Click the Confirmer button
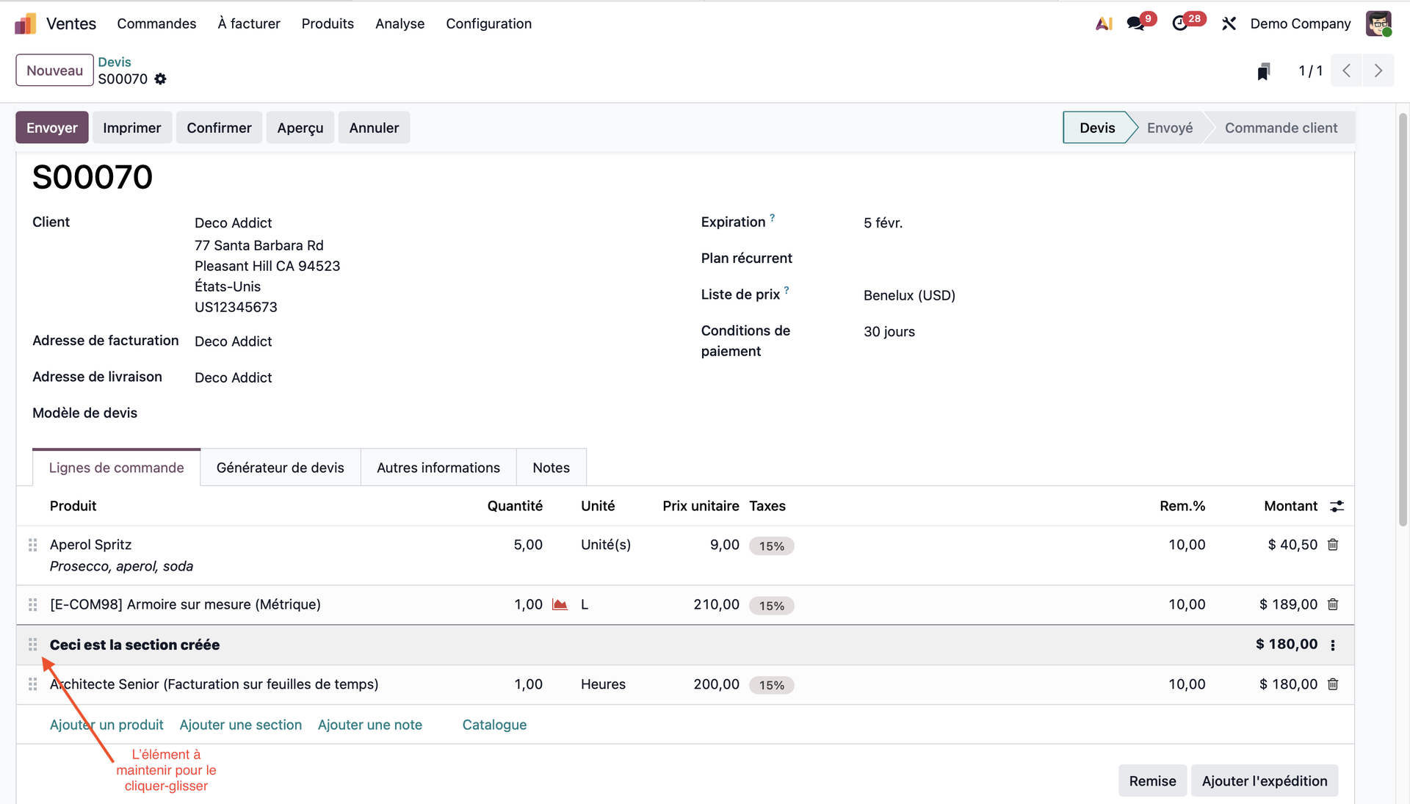1410x804 pixels. [219, 128]
